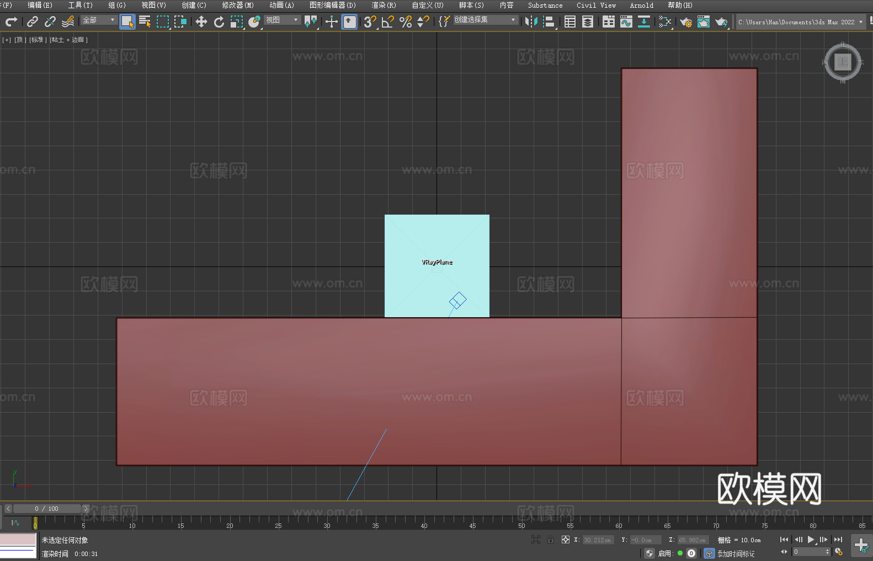Image resolution: width=873 pixels, height=561 pixels.
Task: Click Use Pivot Point Center icon
Action: (x=311, y=22)
